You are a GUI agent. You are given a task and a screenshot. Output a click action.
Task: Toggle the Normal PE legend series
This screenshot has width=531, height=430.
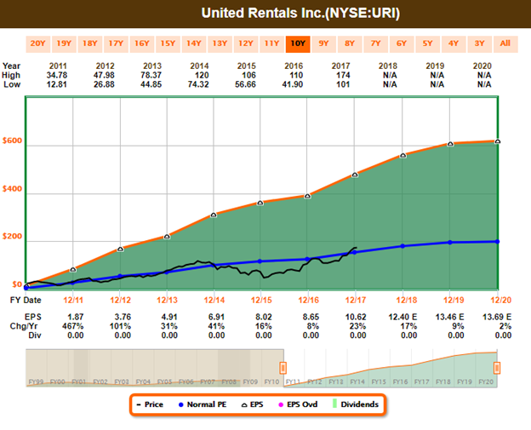203,404
